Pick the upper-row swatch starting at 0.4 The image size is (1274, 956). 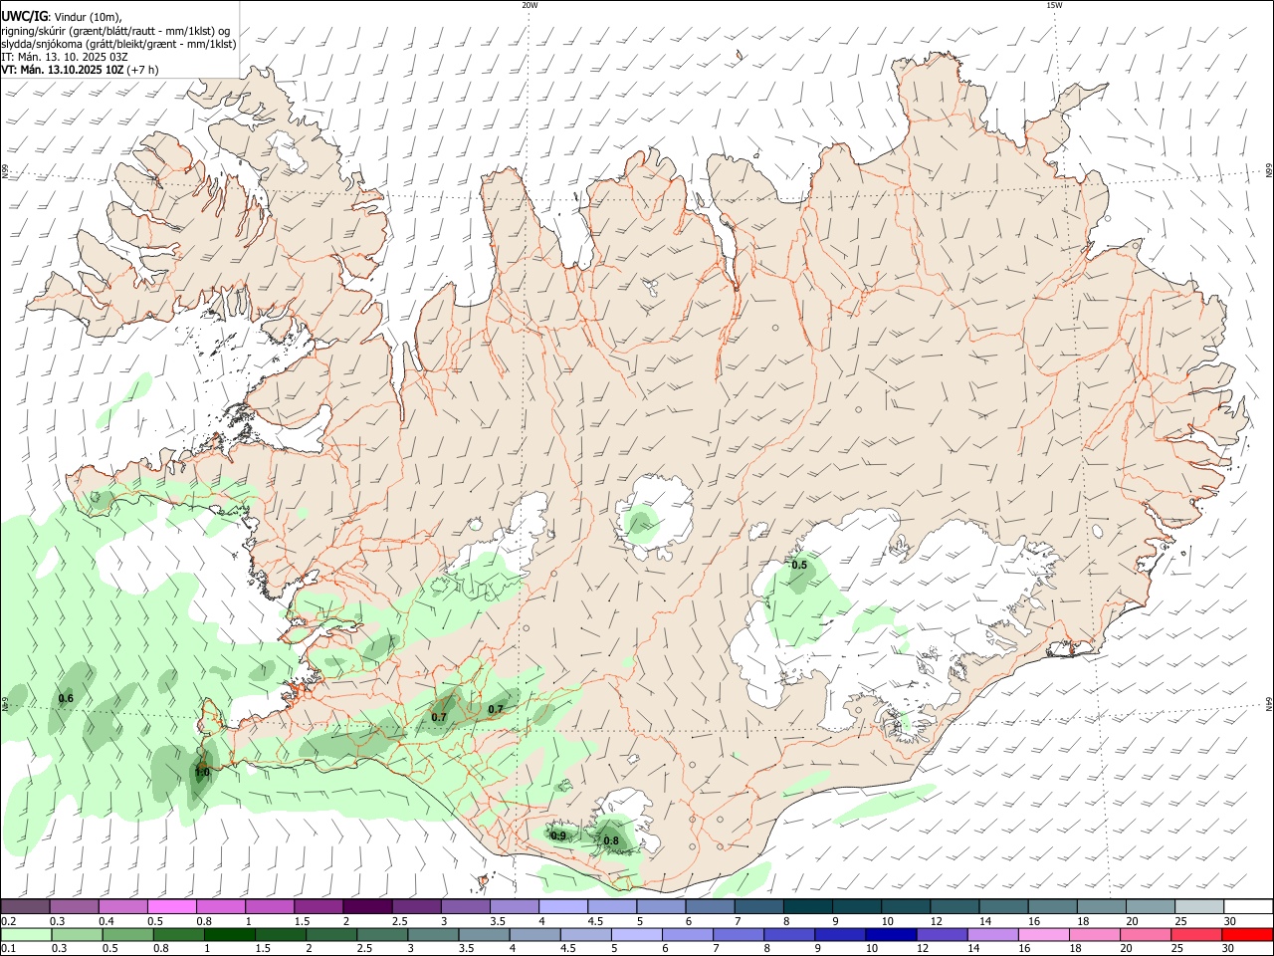pos(122,906)
